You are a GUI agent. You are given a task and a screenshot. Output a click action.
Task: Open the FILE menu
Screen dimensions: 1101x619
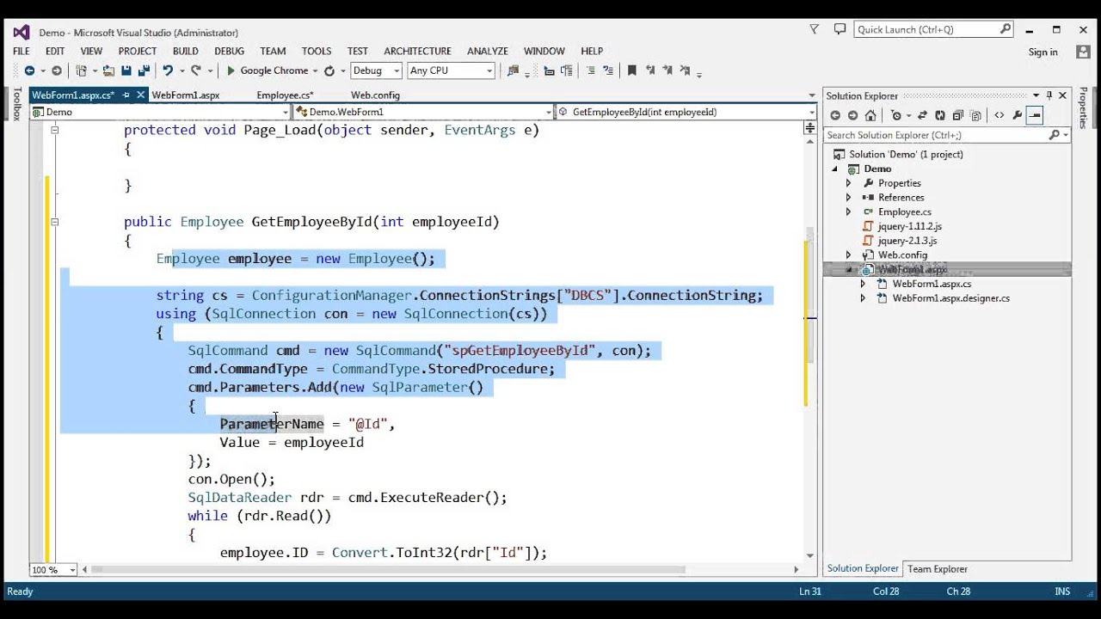coord(22,51)
